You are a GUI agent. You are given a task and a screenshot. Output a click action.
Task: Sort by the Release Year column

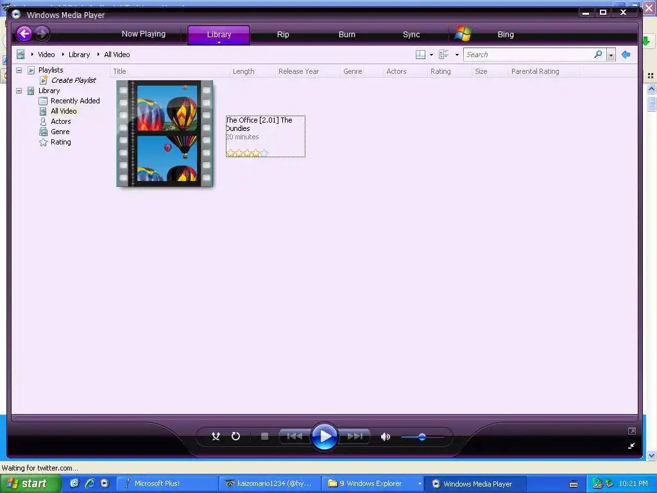click(307, 71)
